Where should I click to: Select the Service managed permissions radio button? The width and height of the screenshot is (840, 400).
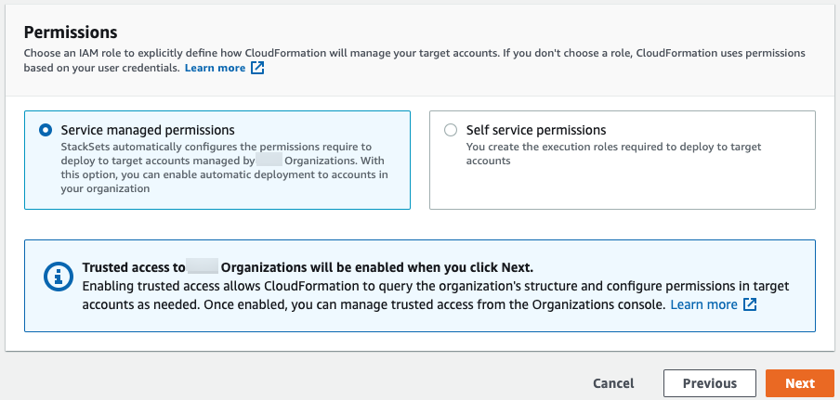46,131
